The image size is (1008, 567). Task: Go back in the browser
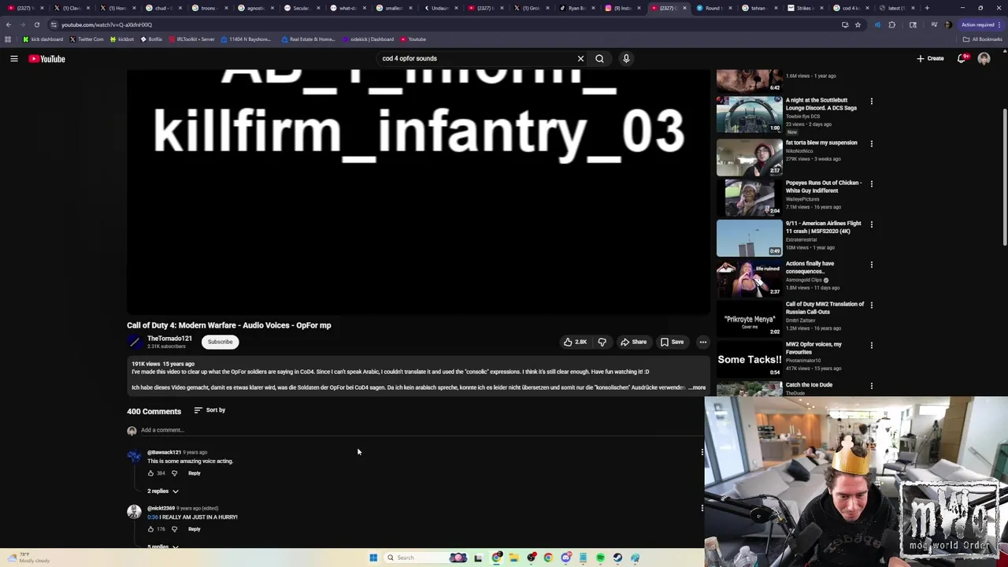pos(8,24)
